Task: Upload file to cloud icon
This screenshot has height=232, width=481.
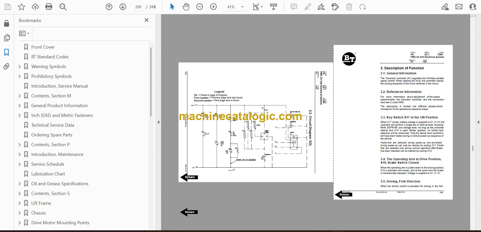Action: (35, 7)
